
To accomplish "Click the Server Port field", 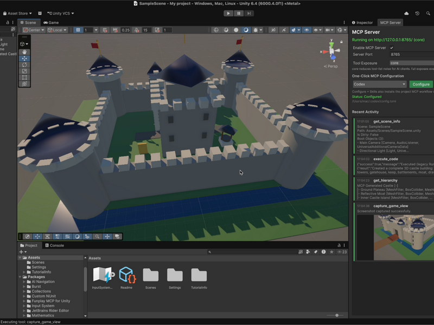I will (x=412, y=55).
